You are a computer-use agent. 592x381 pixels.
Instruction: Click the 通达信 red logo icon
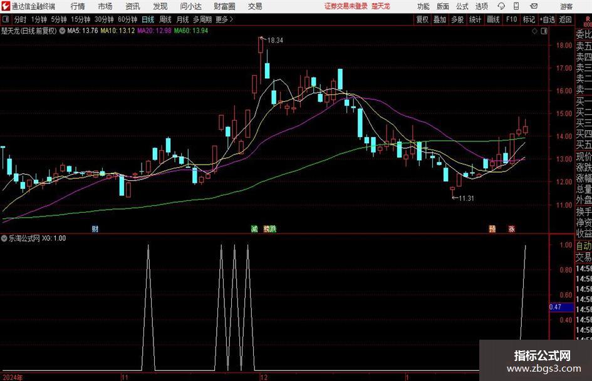[6, 6]
